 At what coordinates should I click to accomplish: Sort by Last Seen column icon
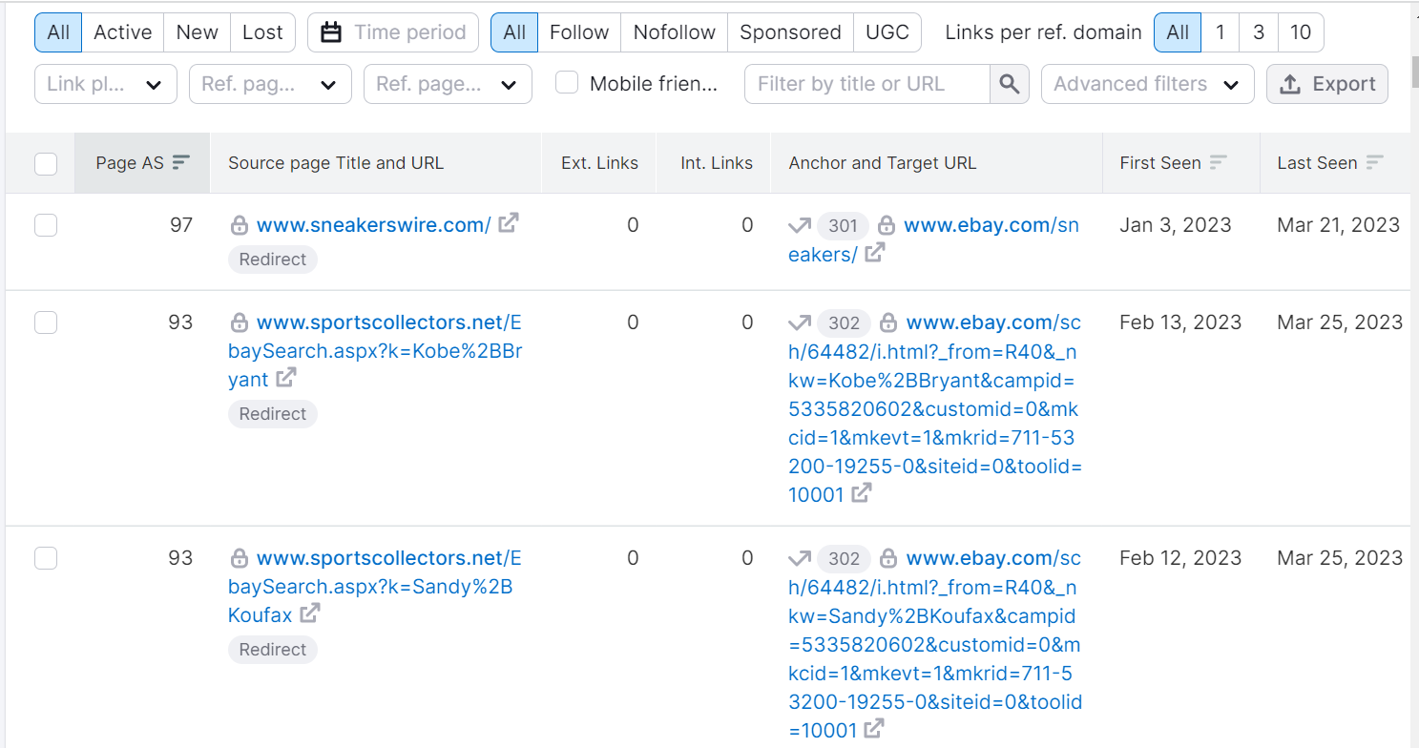[1374, 163]
